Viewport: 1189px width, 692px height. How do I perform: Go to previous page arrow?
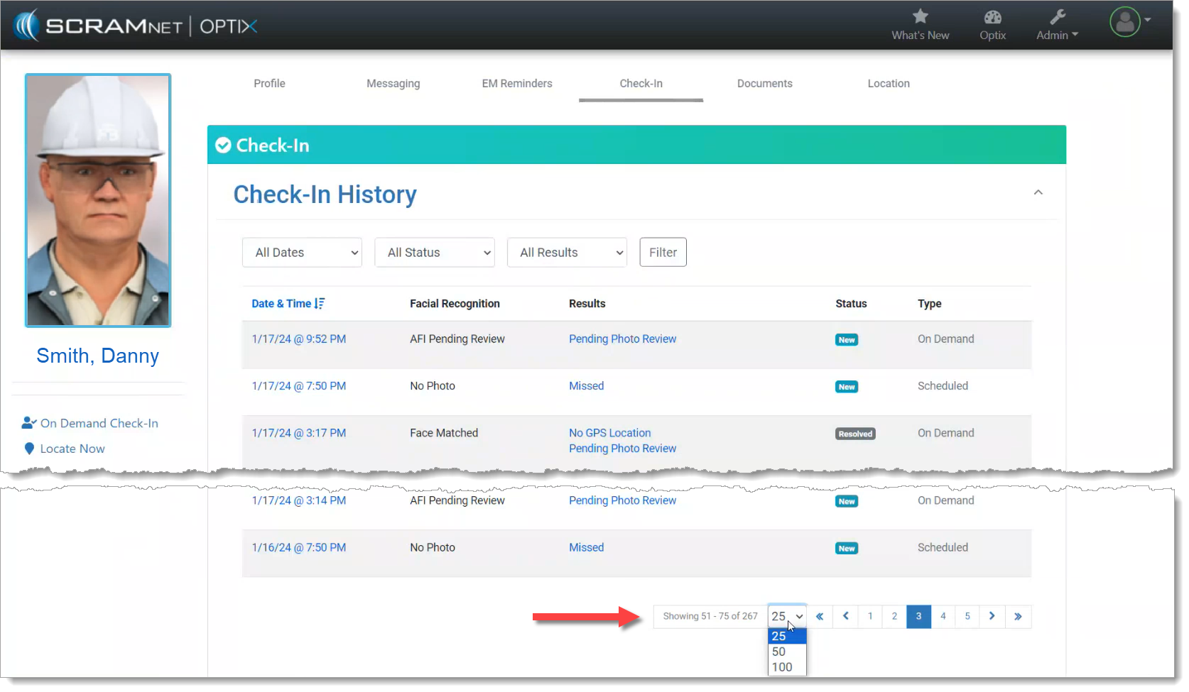845,616
